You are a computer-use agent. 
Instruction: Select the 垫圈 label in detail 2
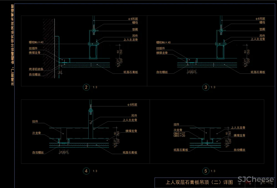pos(135,29)
